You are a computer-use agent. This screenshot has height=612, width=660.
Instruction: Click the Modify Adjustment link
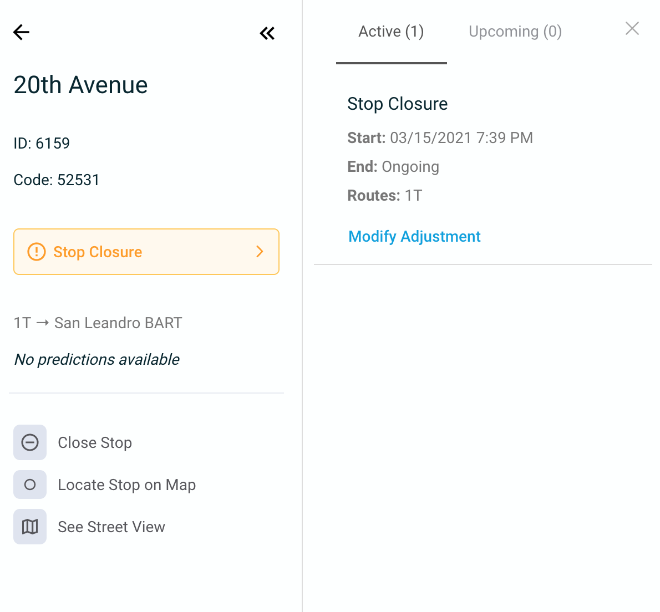pos(414,237)
